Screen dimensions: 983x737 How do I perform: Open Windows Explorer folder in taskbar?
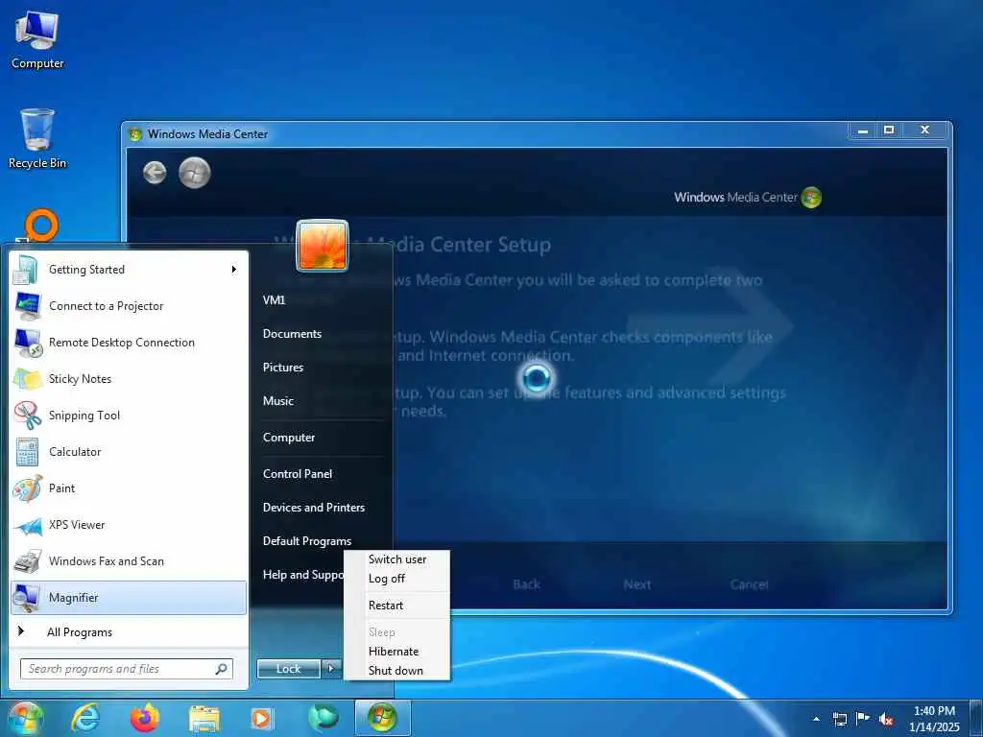click(x=204, y=719)
